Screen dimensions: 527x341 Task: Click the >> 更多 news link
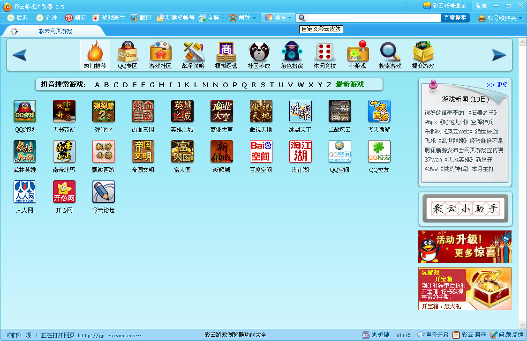[x=497, y=85]
